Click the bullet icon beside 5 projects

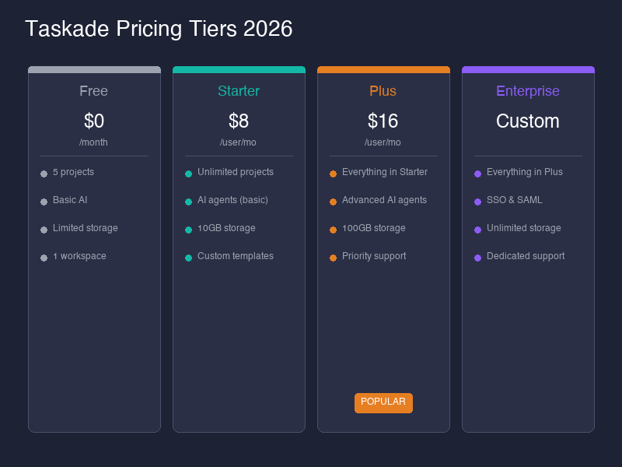tap(44, 173)
